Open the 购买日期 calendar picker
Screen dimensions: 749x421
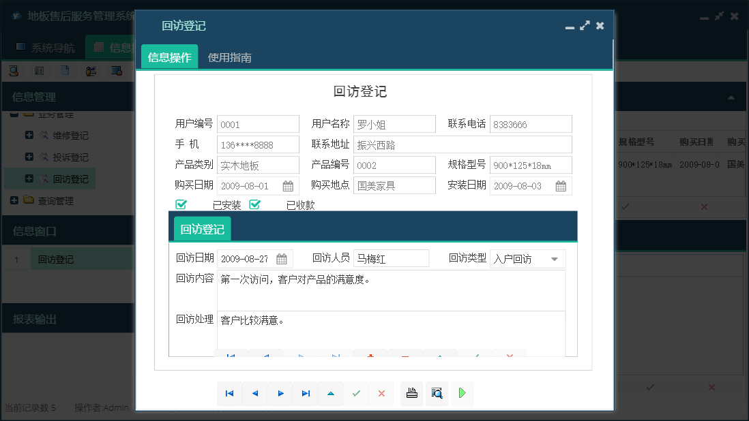click(289, 185)
